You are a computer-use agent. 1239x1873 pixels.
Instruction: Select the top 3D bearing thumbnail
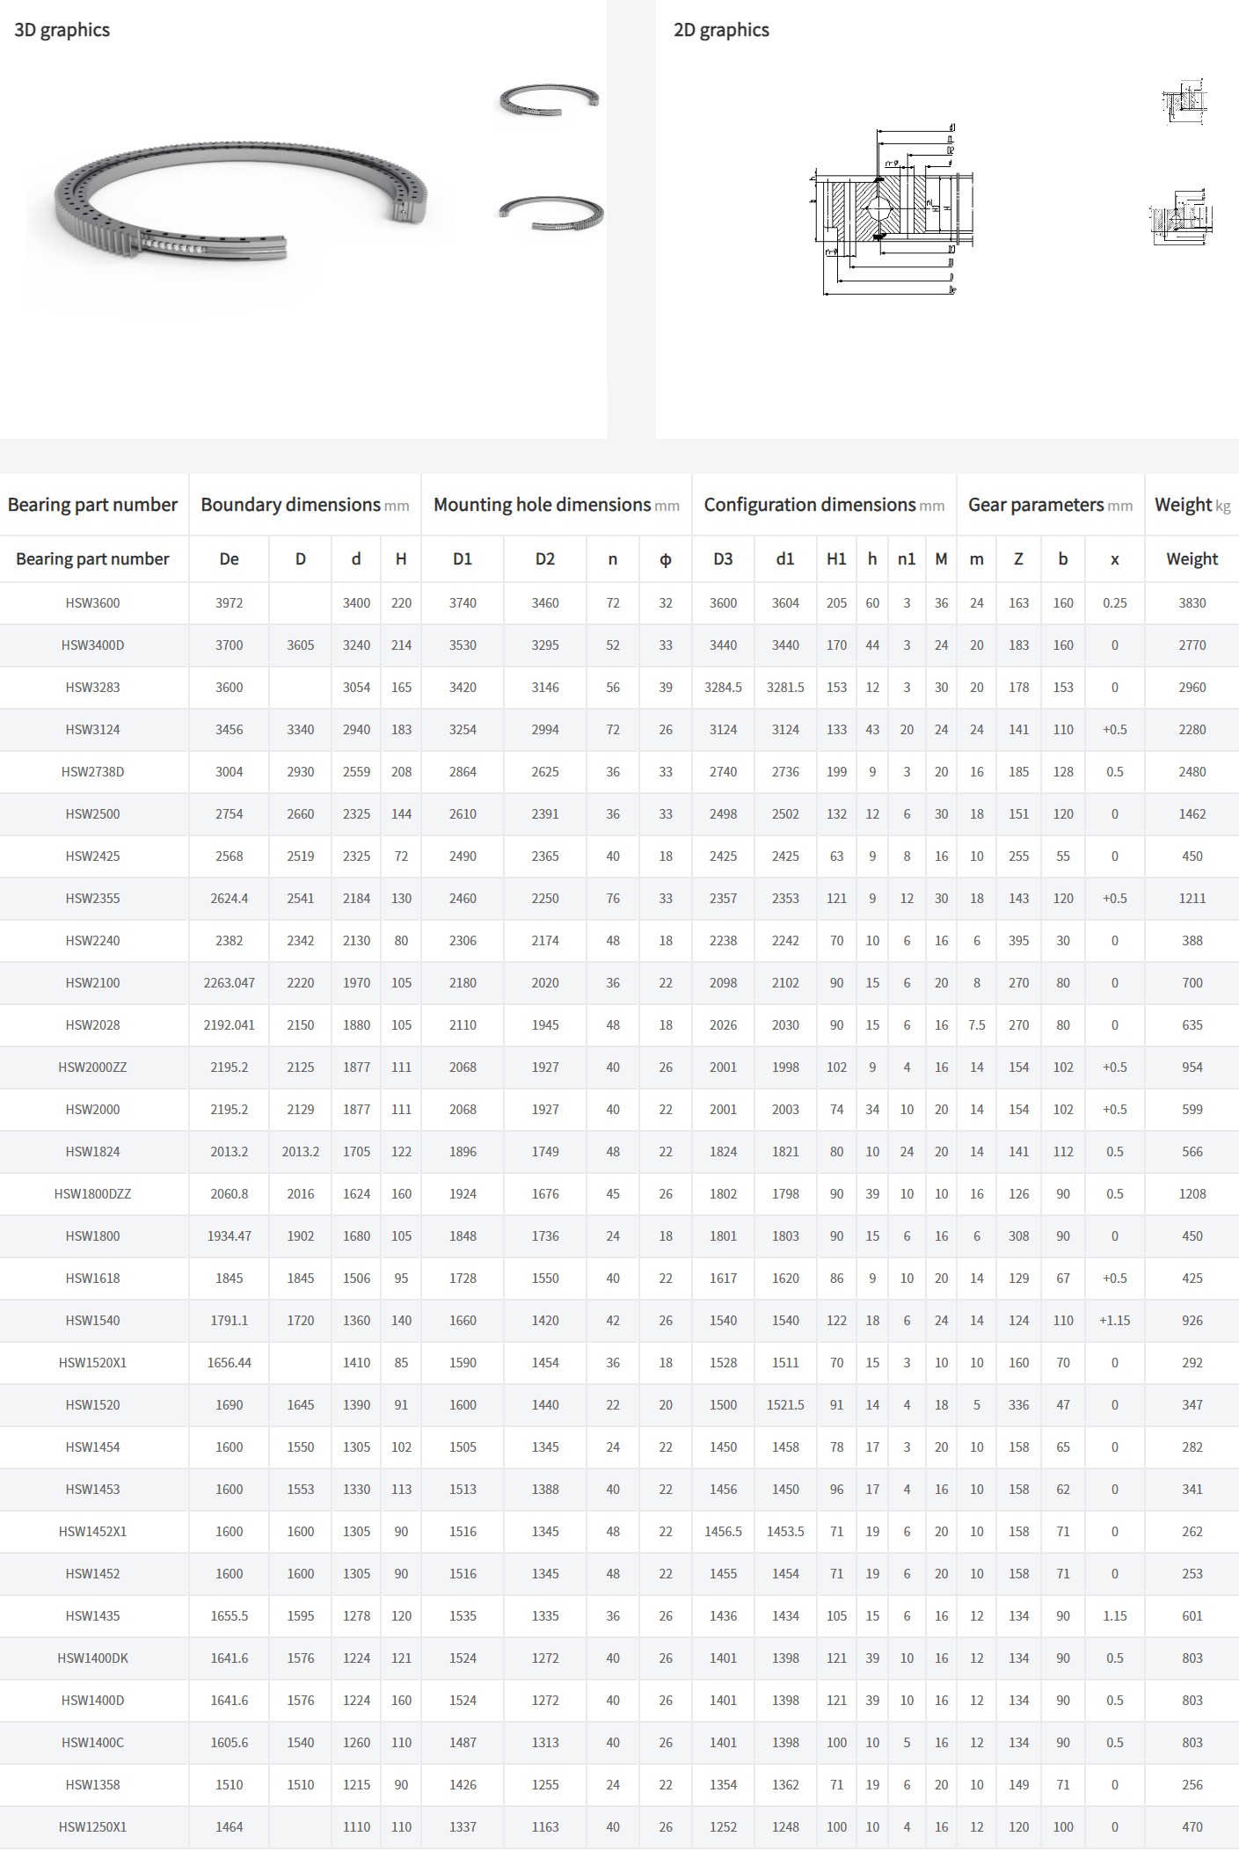click(x=549, y=98)
